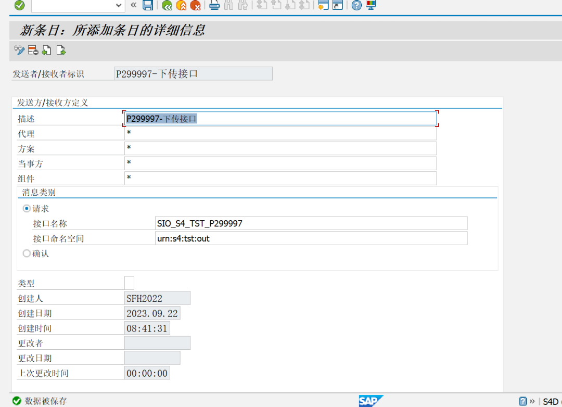Image resolution: width=562 pixels, height=407 pixels.
Task: Toggle Display/Change glasses-pencil icon
Action: 19,50
